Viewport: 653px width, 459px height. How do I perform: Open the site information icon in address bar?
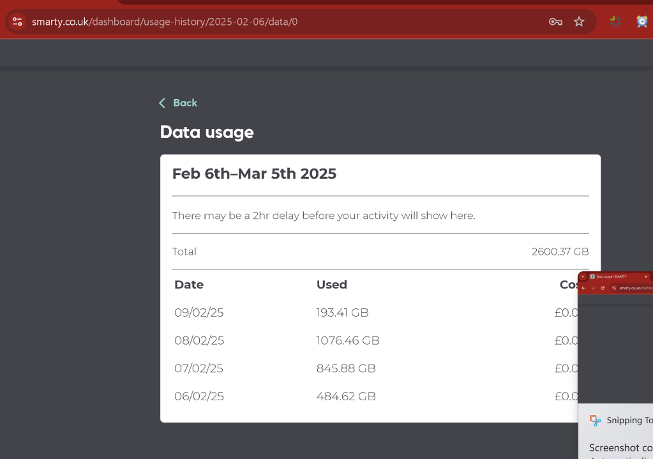click(17, 22)
